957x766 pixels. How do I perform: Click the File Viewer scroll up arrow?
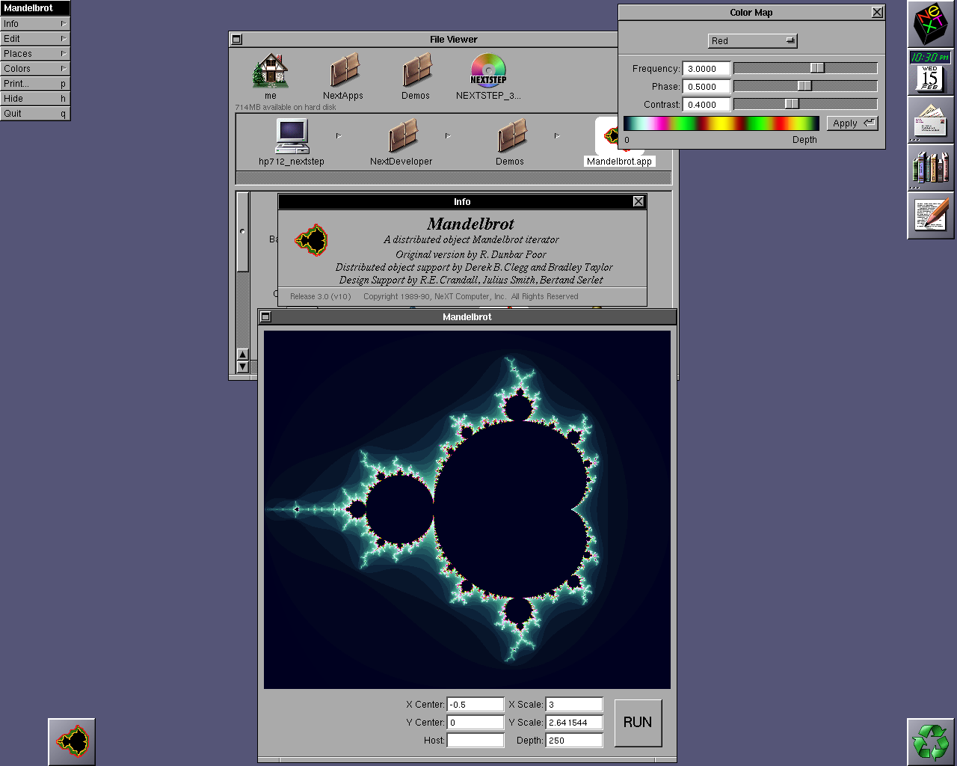[x=242, y=355]
